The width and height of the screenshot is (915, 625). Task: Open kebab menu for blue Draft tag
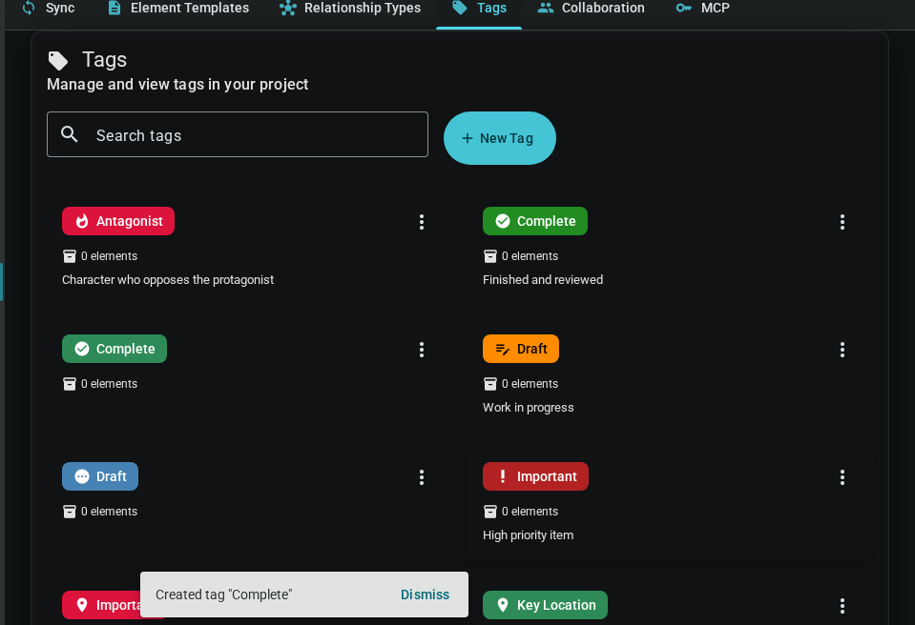pos(422,477)
